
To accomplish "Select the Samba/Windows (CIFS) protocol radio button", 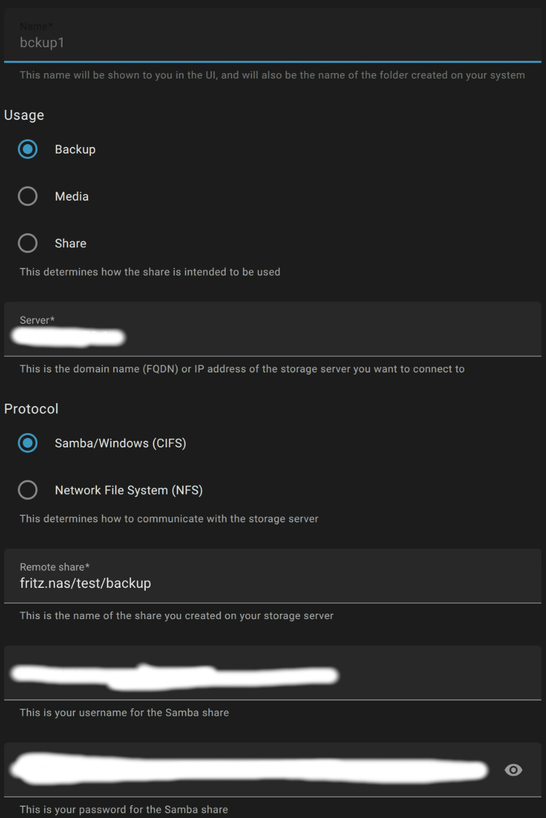I will pos(28,443).
